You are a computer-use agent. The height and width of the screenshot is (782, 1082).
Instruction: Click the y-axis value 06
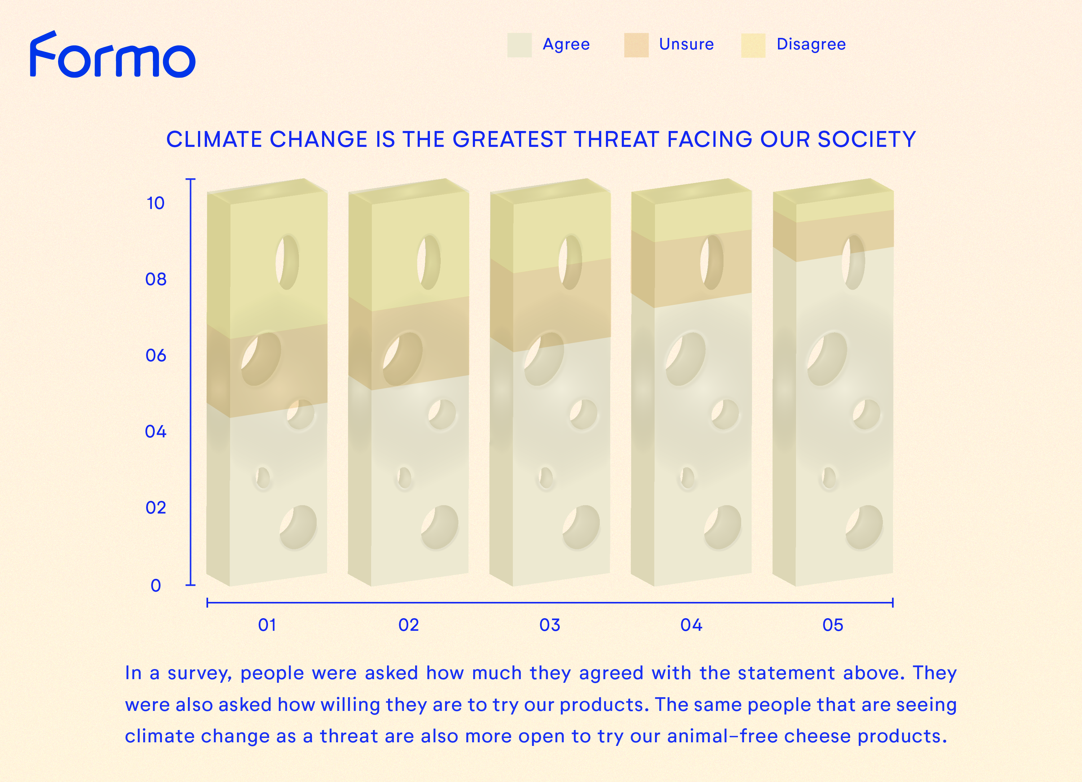pos(156,356)
